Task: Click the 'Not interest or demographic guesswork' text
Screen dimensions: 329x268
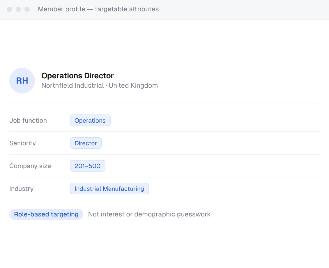Action: coord(149,214)
